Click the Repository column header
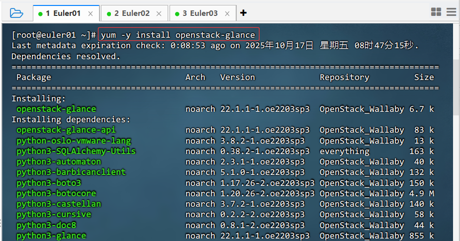Image resolution: width=460 pixels, height=241 pixels. pos(345,78)
